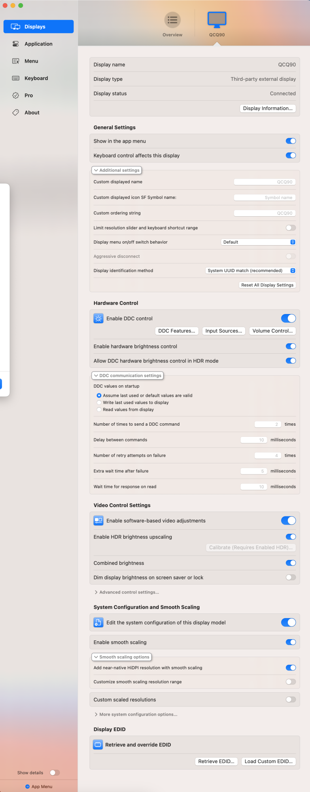The image size is (310, 792).
Task: Click the Display Information button
Action: pos(268,109)
